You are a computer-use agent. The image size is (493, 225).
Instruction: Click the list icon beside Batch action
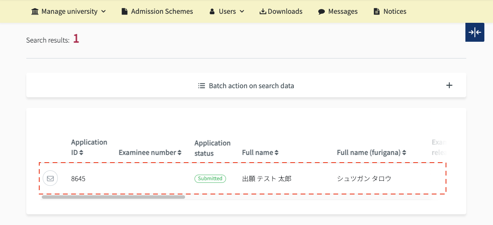click(201, 86)
